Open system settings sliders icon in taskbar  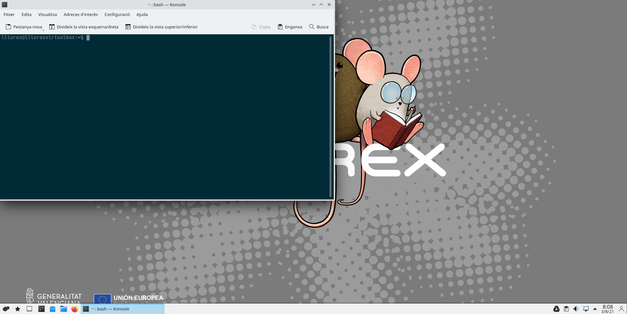[41, 309]
